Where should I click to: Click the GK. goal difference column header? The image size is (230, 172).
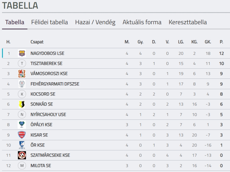pos(208,42)
